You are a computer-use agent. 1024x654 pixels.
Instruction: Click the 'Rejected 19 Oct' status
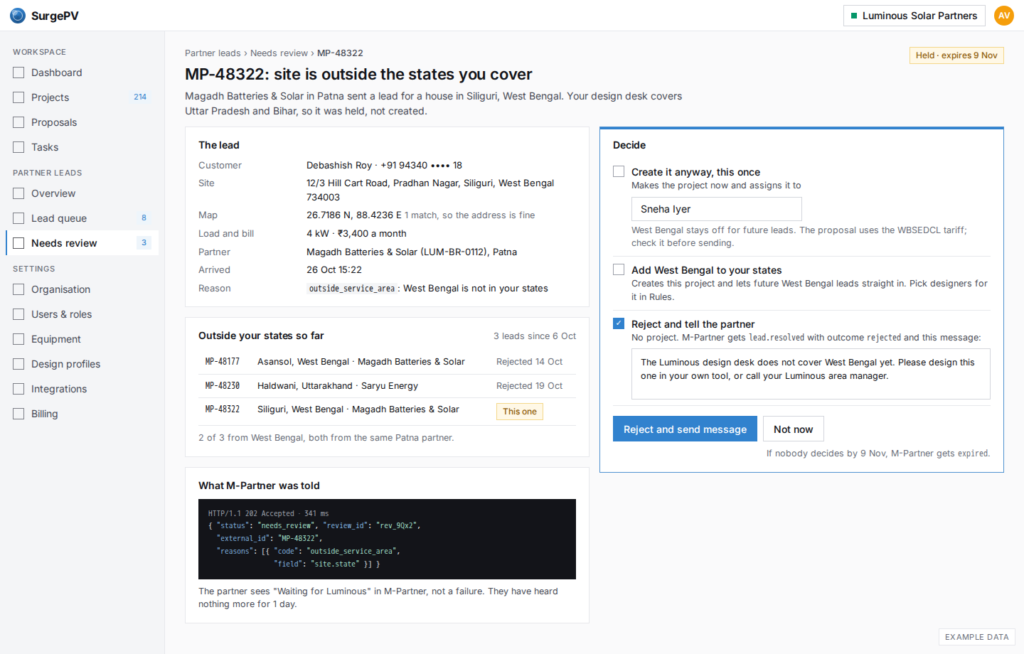(529, 386)
